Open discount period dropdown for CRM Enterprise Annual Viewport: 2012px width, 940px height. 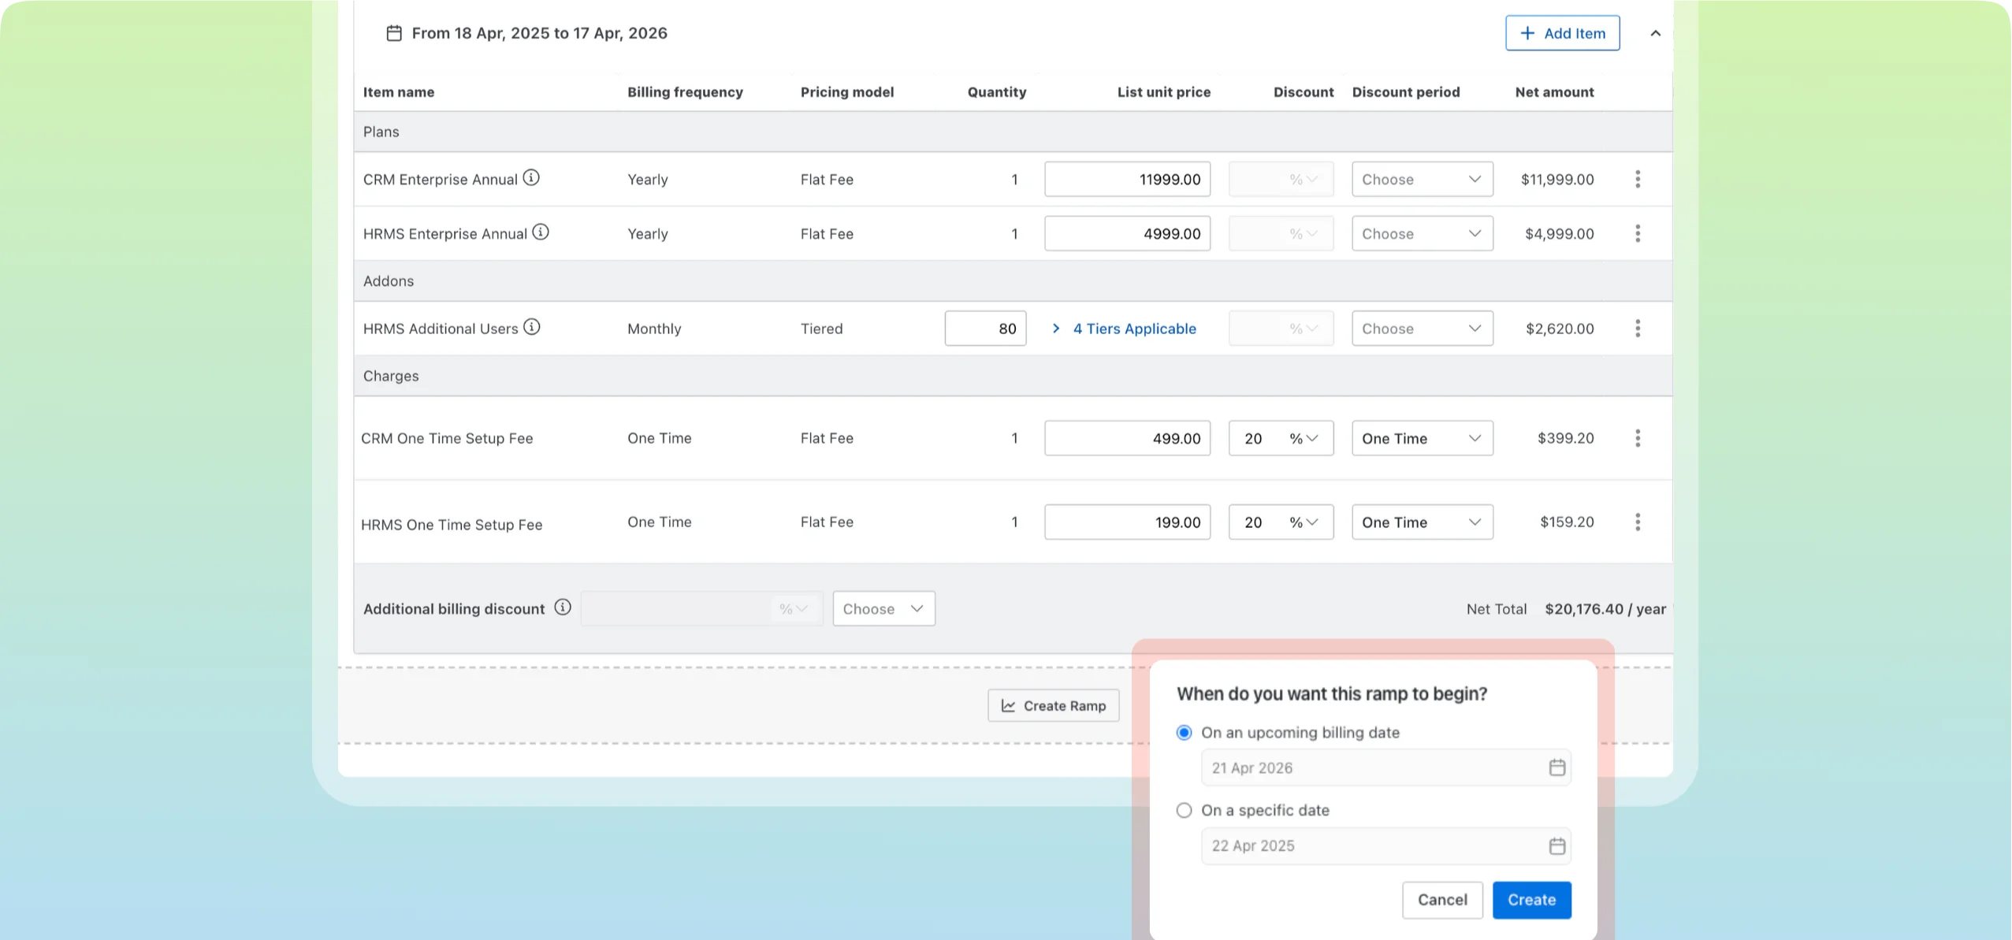coord(1422,179)
